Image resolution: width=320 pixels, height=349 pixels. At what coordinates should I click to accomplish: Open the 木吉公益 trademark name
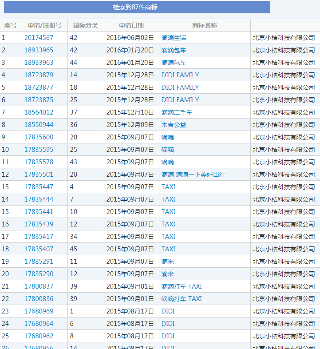(174, 125)
